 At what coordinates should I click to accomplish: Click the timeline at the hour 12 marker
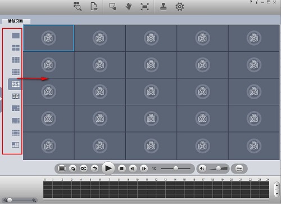[156, 180]
